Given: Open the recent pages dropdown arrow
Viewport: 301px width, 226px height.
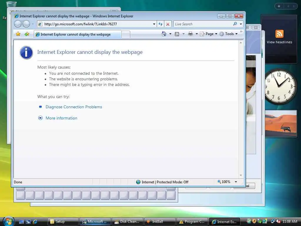Looking at the screenshot, I should [33, 24].
